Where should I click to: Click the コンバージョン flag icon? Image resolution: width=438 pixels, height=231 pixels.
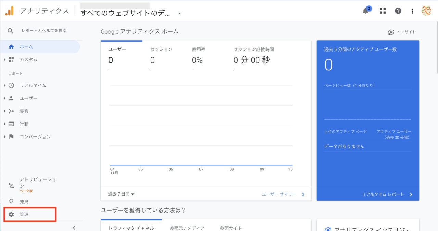pyautogui.click(x=11, y=136)
